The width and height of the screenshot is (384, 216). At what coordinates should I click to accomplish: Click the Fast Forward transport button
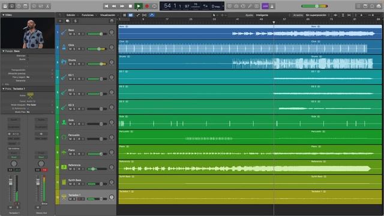[x=122, y=6]
